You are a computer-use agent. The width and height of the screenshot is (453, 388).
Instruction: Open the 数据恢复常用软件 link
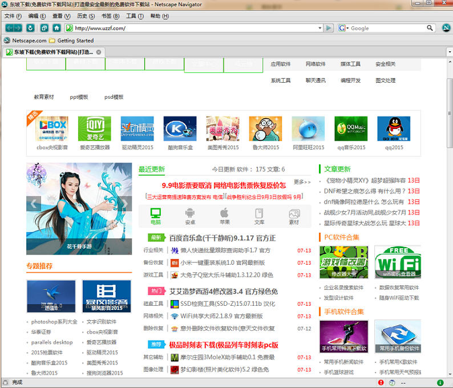[x=399, y=288]
